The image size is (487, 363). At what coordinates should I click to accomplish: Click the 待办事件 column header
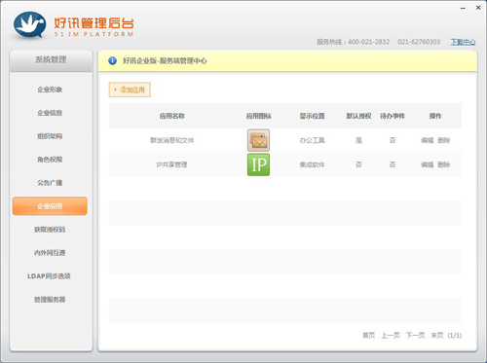(x=393, y=116)
